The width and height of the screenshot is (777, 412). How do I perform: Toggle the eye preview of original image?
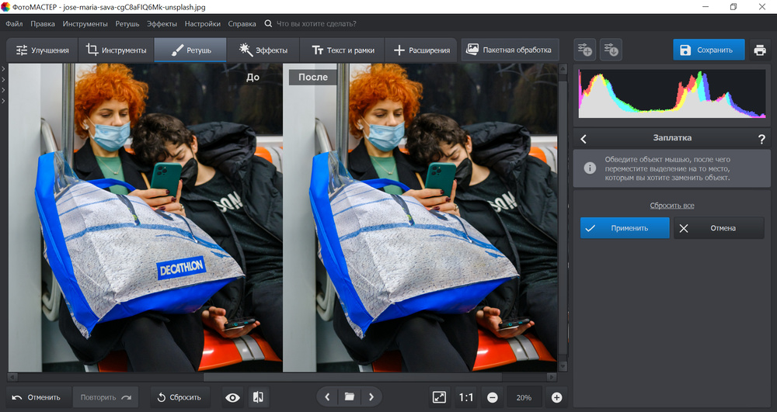232,397
